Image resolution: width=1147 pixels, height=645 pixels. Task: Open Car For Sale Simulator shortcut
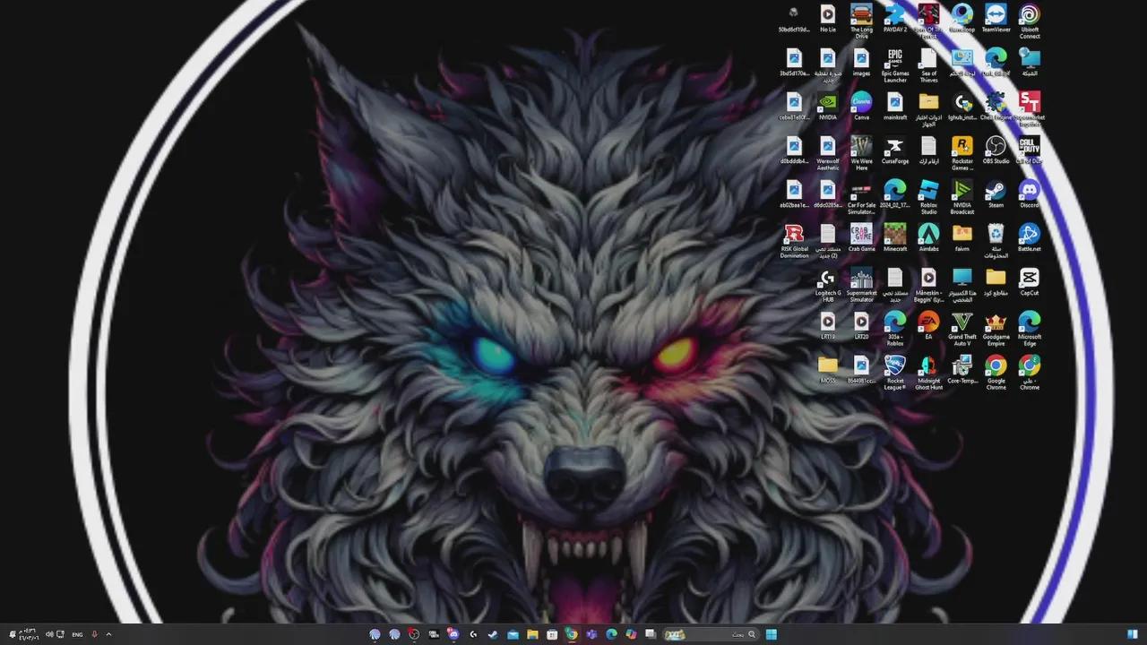(861, 197)
